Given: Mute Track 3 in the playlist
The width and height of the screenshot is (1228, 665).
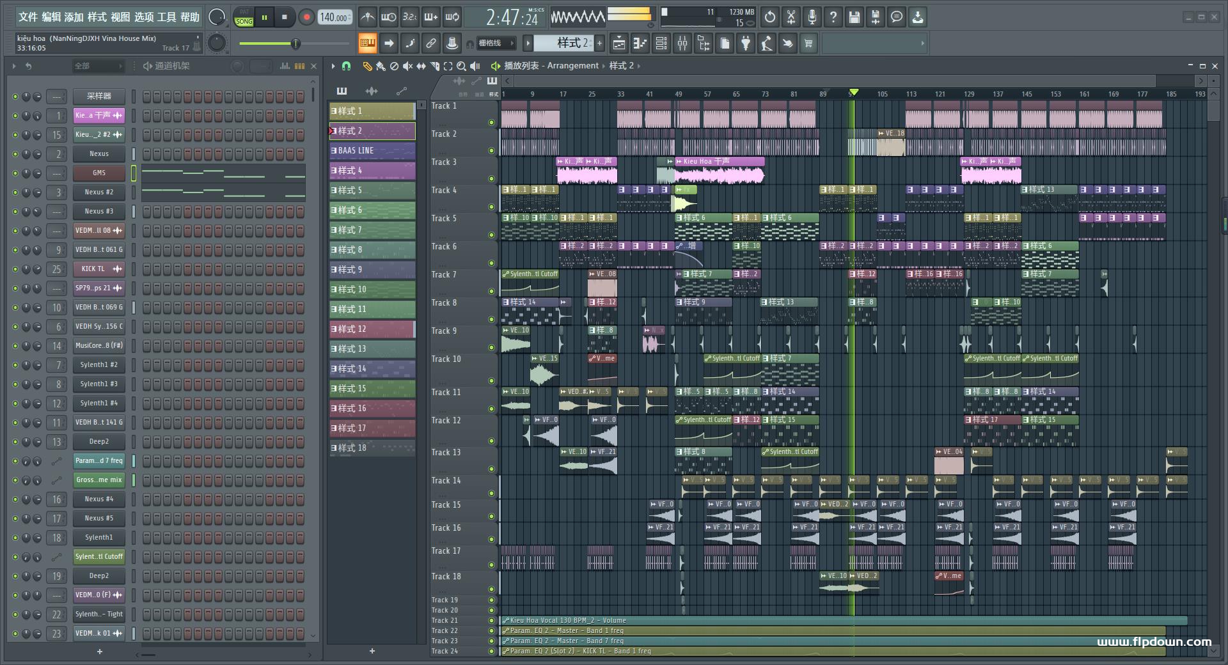Looking at the screenshot, I should tap(491, 178).
